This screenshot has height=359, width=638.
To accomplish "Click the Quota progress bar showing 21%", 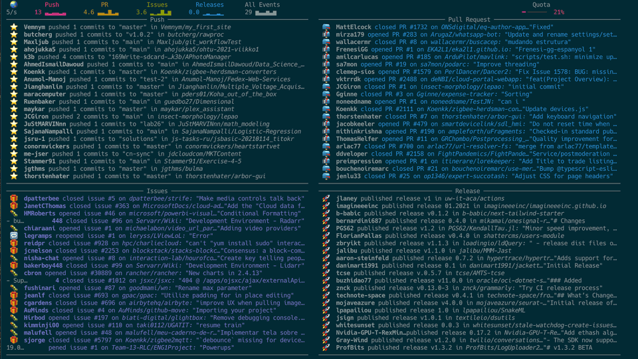I will (x=534, y=12).
